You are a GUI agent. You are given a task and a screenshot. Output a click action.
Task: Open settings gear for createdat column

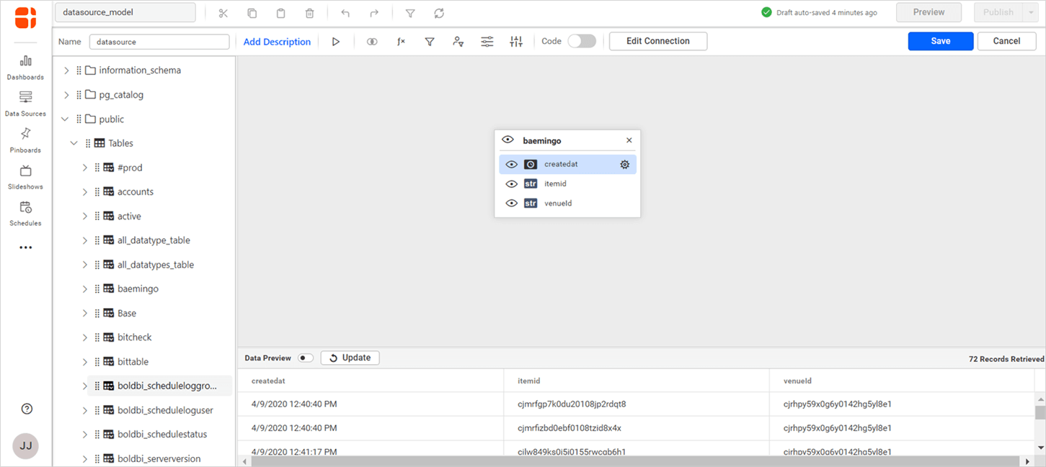tap(625, 165)
